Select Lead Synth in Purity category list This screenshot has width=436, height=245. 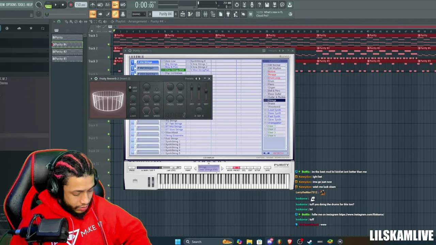274,110
